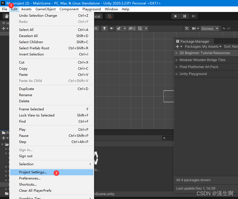
Task: Choose Cut from Edit menu
Action: coord(52,62)
